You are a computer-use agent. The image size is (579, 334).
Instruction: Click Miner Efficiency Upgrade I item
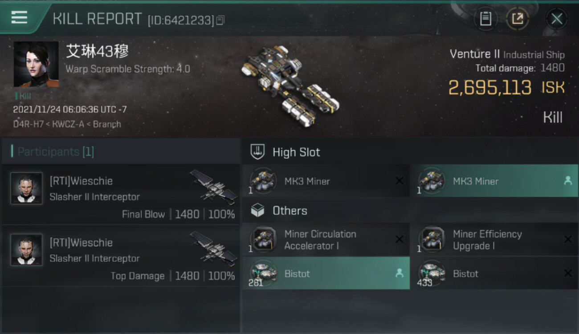point(494,240)
